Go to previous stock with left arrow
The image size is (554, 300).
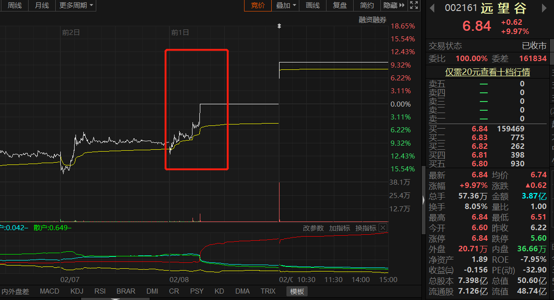432,8
